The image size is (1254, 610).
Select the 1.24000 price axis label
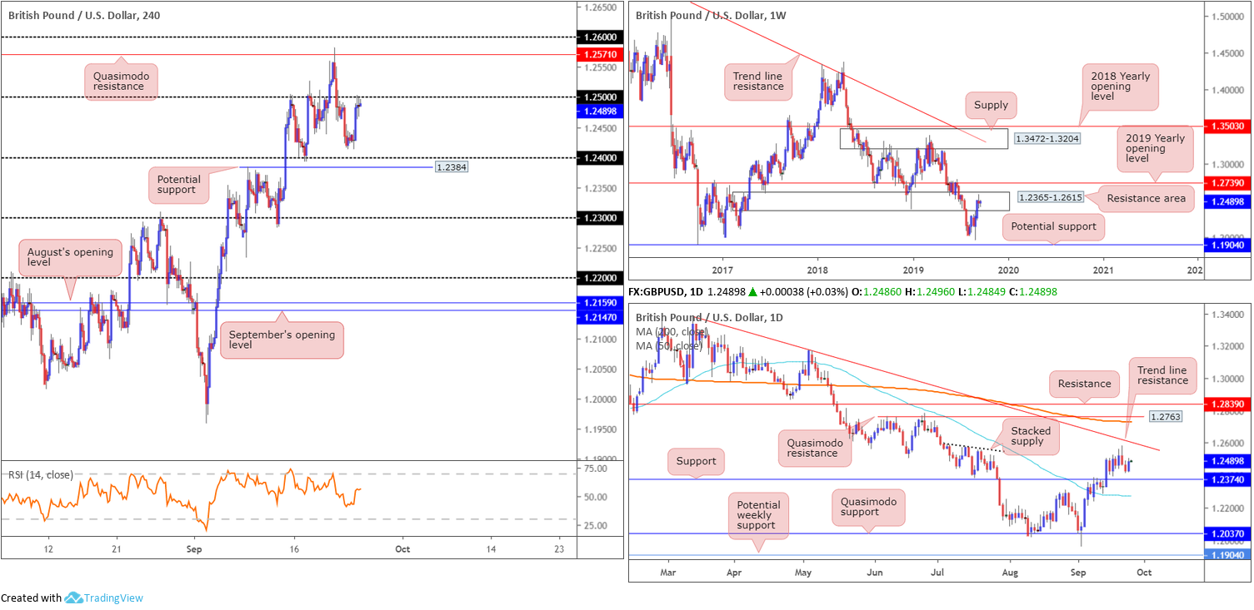[x=598, y=158]
